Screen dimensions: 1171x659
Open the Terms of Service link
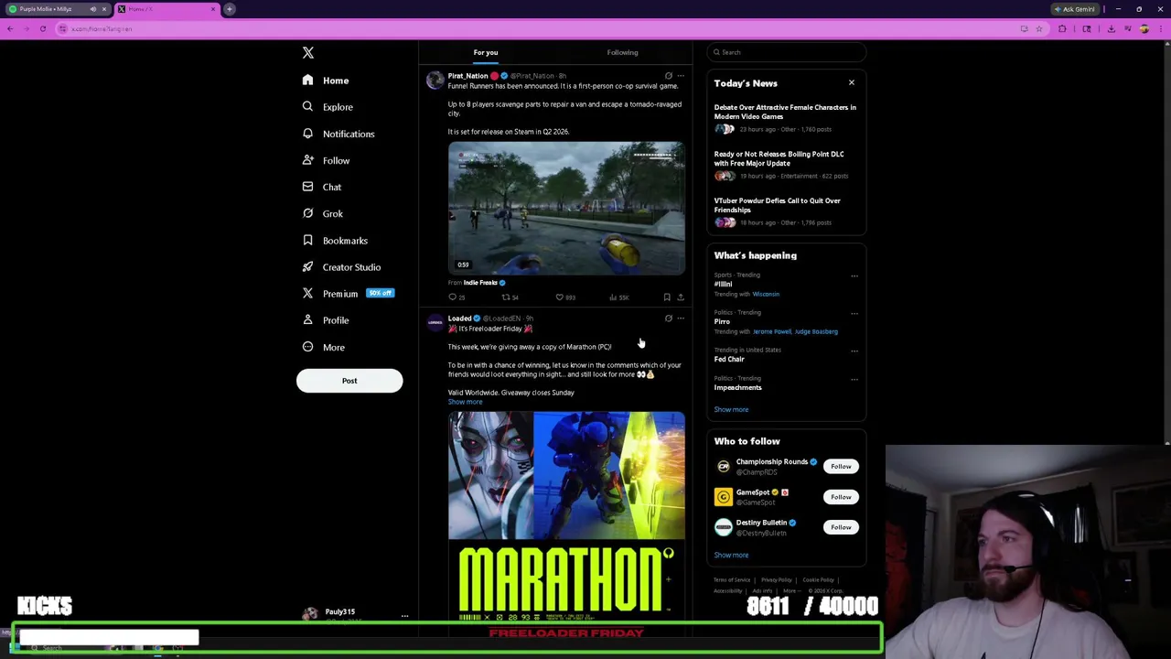[x=732, y=580]
